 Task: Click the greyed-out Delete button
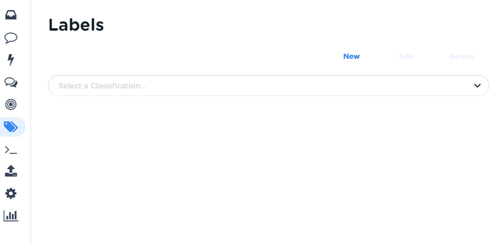[462, 57]
